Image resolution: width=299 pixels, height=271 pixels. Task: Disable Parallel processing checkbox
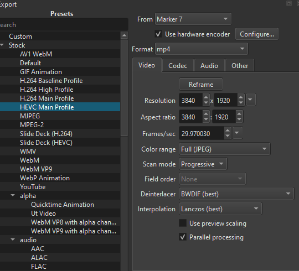[x=183, y=237]
